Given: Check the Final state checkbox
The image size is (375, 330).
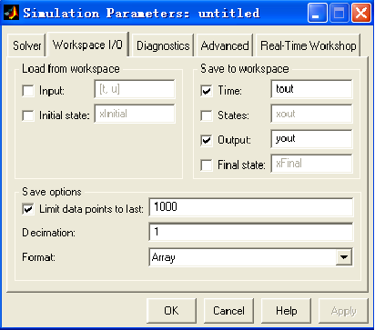Looking at the screenshot, I should [207, 165].
